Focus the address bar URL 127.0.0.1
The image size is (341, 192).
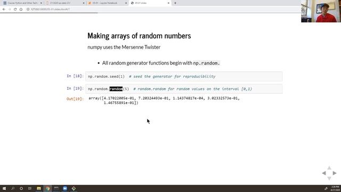(x=50, y=10)
